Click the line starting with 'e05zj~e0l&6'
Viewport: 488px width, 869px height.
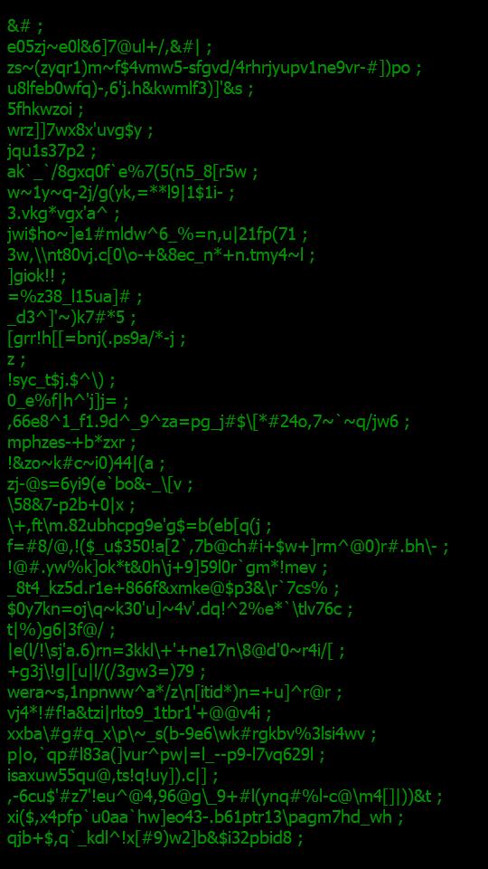point(109,47)
